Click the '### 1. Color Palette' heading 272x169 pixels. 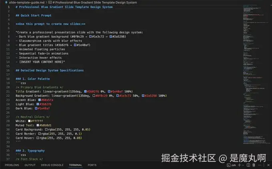(x=33, y=79)
